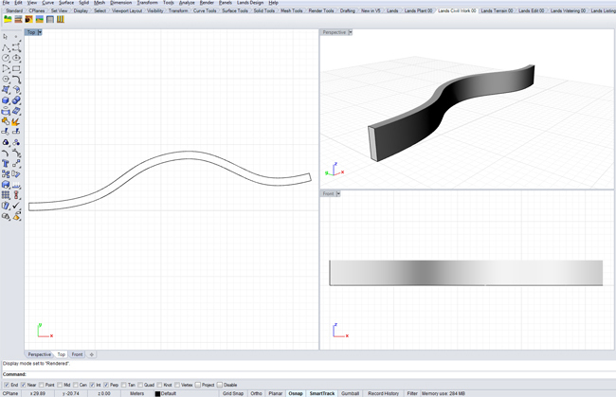
Task: Click the last Lands Civil Work toolbar icon
Action: tap(62, 19)
